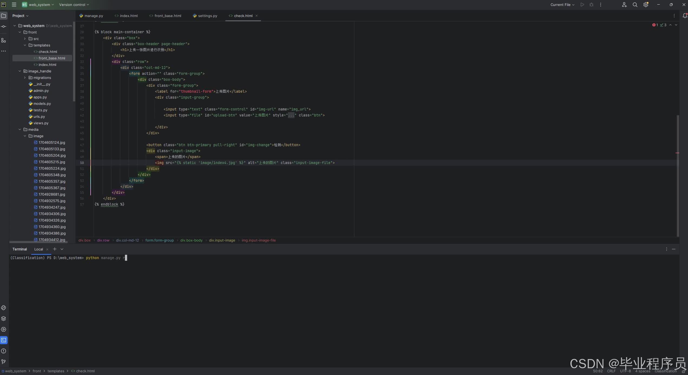Open the Problems tool window icon
688x375 pixels.
coord(4,351)
